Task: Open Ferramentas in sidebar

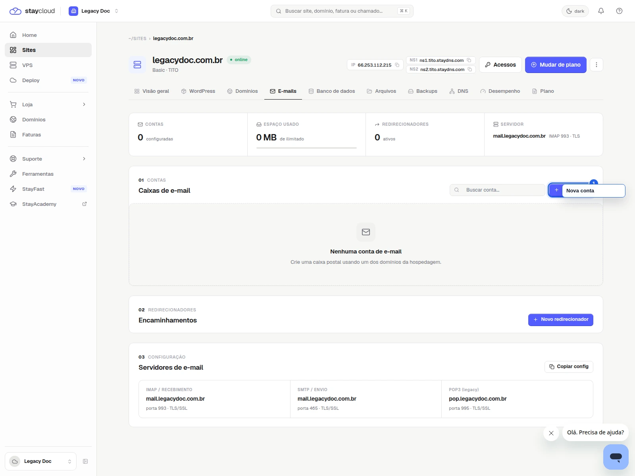Action: pos(48,174)
